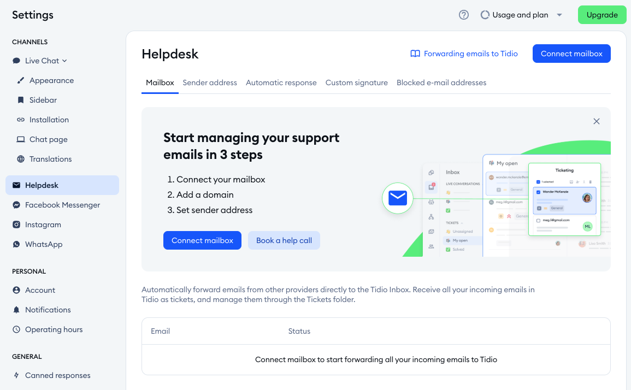Click the Operating hours clock icon
The height and width of the screenshot is (390, 631).
coord(16,329)
